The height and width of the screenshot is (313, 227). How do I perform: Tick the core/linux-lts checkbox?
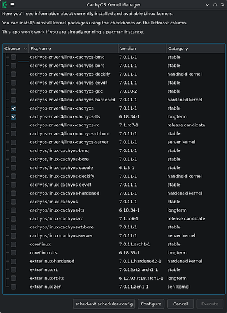(13, 253)
